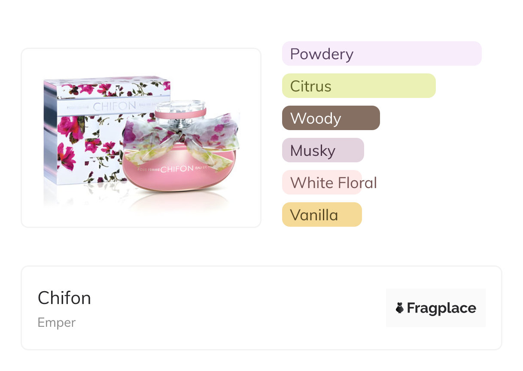
Task: Select the Powdery accord bar
Action: (x=381, y=54)
